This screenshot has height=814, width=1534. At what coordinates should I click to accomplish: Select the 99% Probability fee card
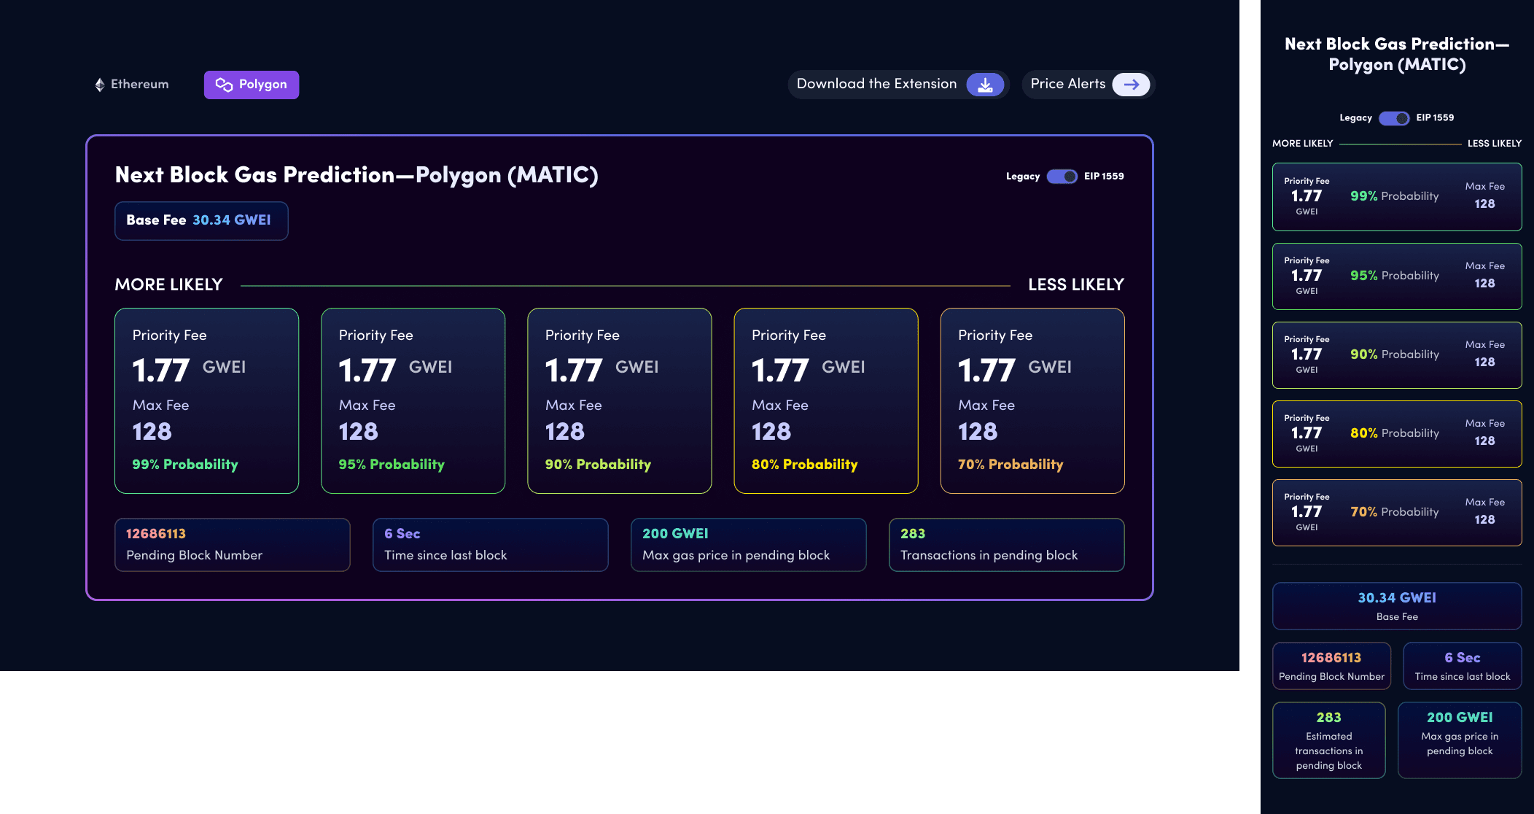(206, 400)
